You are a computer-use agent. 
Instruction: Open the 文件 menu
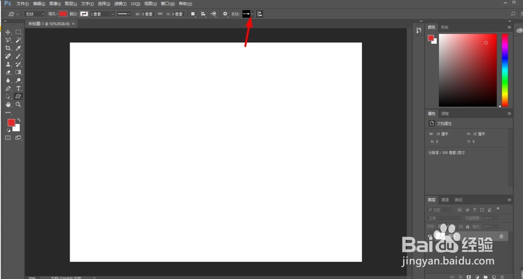(22, 4)
